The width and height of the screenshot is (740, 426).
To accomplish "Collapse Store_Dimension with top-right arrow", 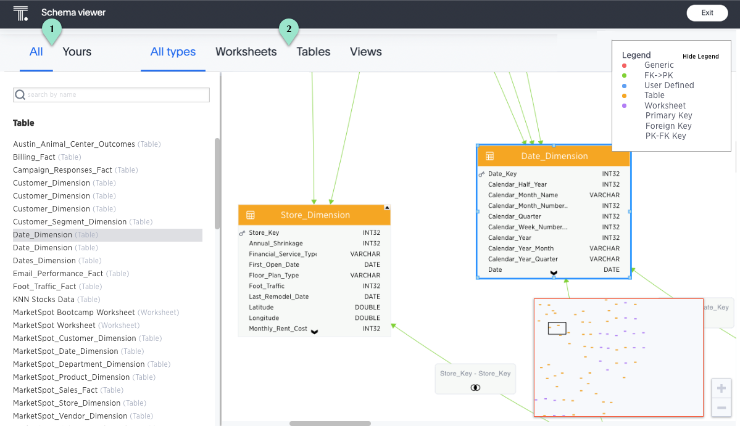I will point(387,208).
